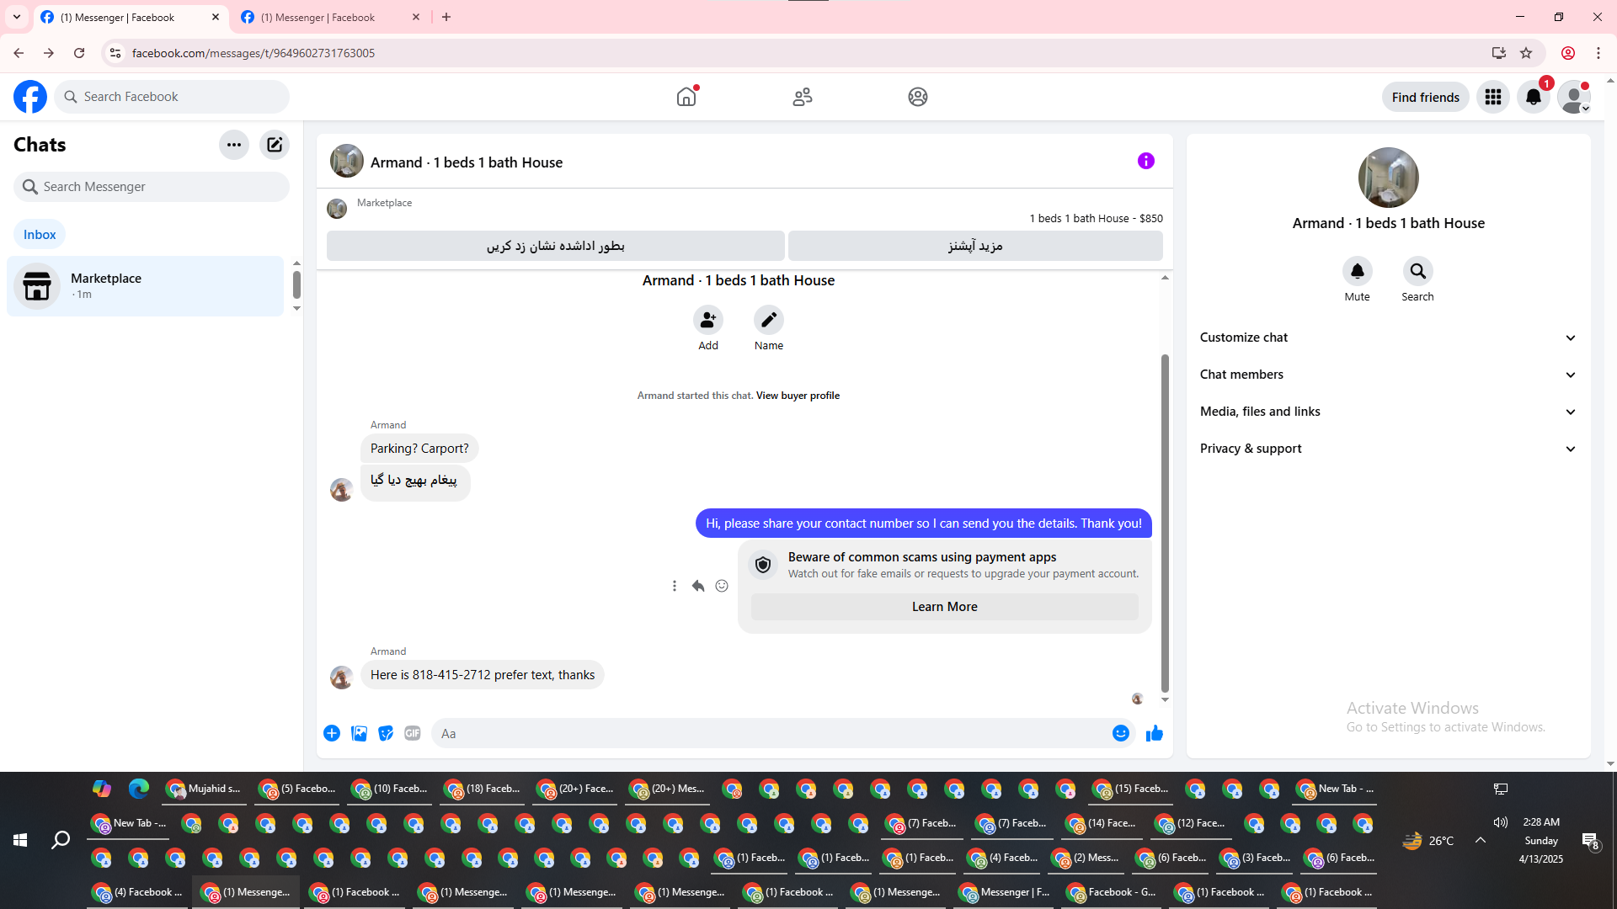Focus the Search Messenger field
This screenshot has height=909, width=1617.
coord(152,187)
